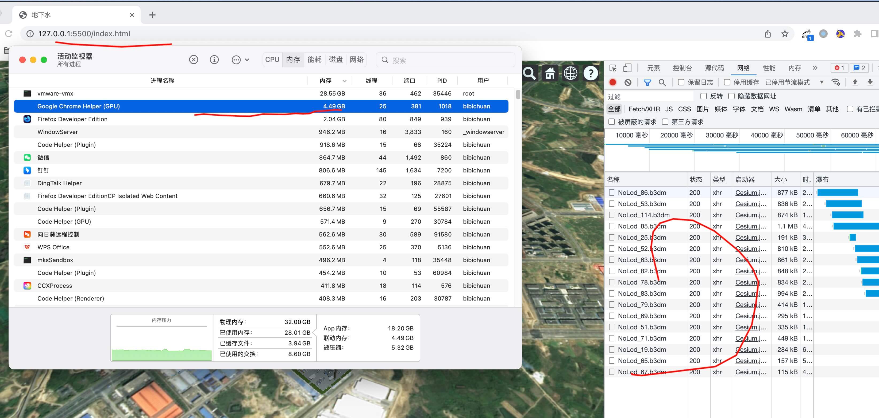
Task: Click the DevTools record network log button
Action: [x=613, y=82]
